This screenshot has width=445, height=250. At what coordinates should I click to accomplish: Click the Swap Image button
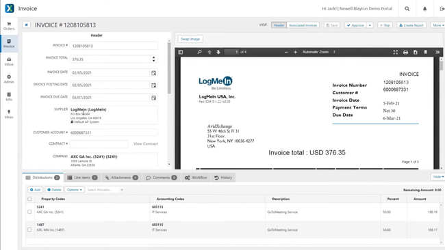point(190,39)
